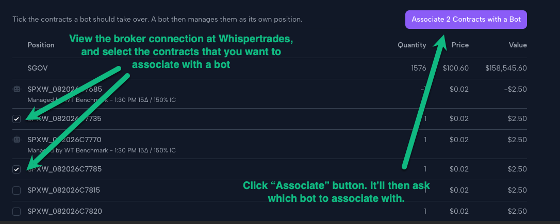Click the Quantity column header
The width and height of the screenshot is (560, 224).
click(x=412, y=45)
